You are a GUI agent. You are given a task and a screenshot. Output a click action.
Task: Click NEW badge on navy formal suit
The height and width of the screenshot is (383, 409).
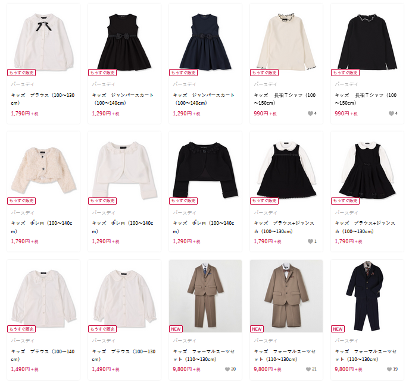pyautogui.click(x=338, y=329)
